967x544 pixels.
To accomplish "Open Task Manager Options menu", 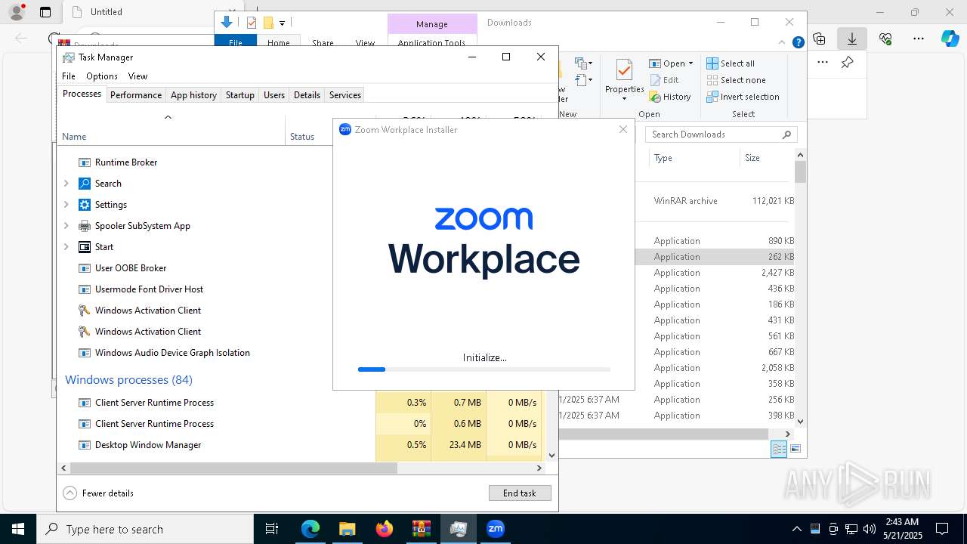I will (102, 76).
